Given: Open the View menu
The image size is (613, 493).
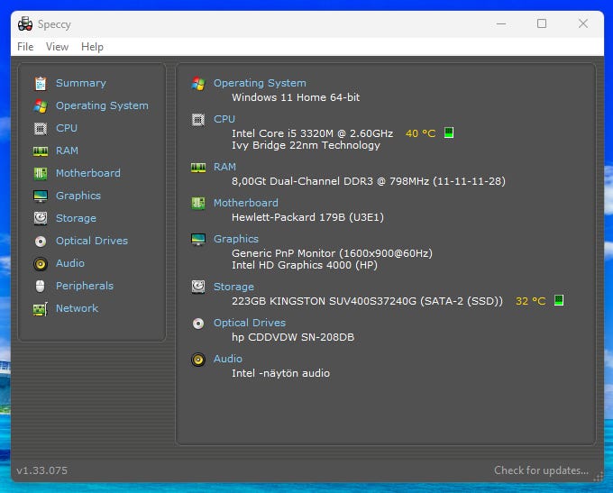Looking at the screenshot, I should tap(57, 47).
